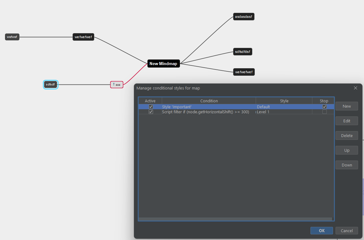Select the 'sdfsdfdsf' node
This screenshot has width=364, height=240.
[243, 52]
